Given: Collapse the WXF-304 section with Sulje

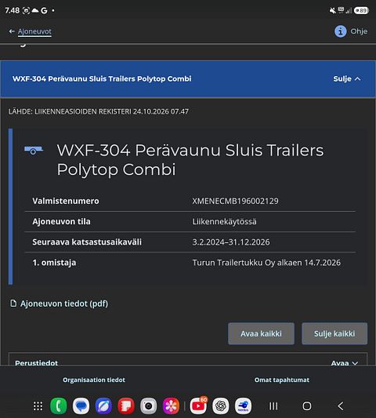Looking at the screenshot, I should coord(347,79).
